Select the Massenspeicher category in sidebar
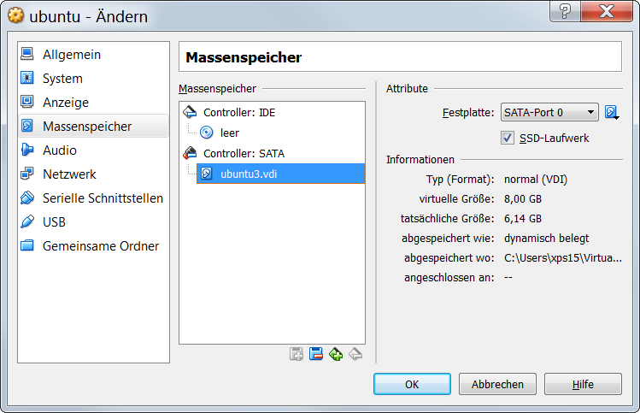The width and height of the screenshot is (640, 413). [93, 126]
